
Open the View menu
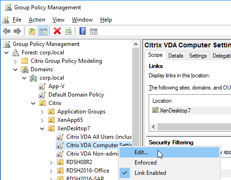58,20
